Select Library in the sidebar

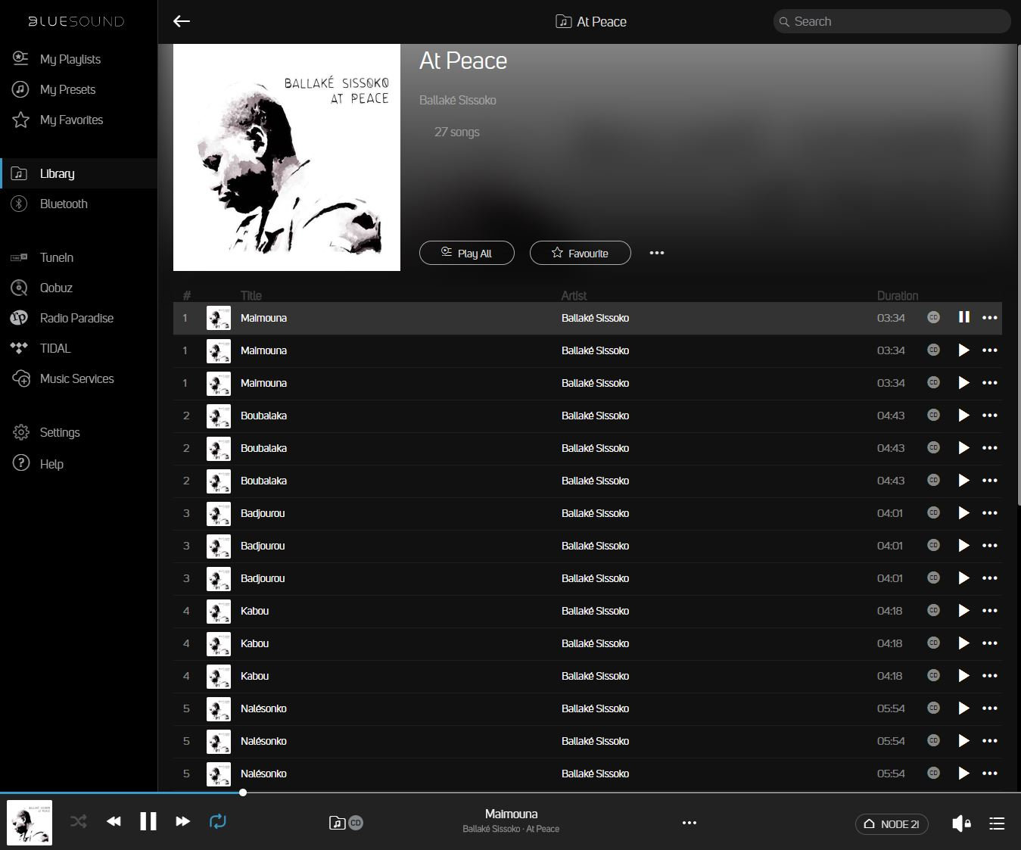(79, 173)
